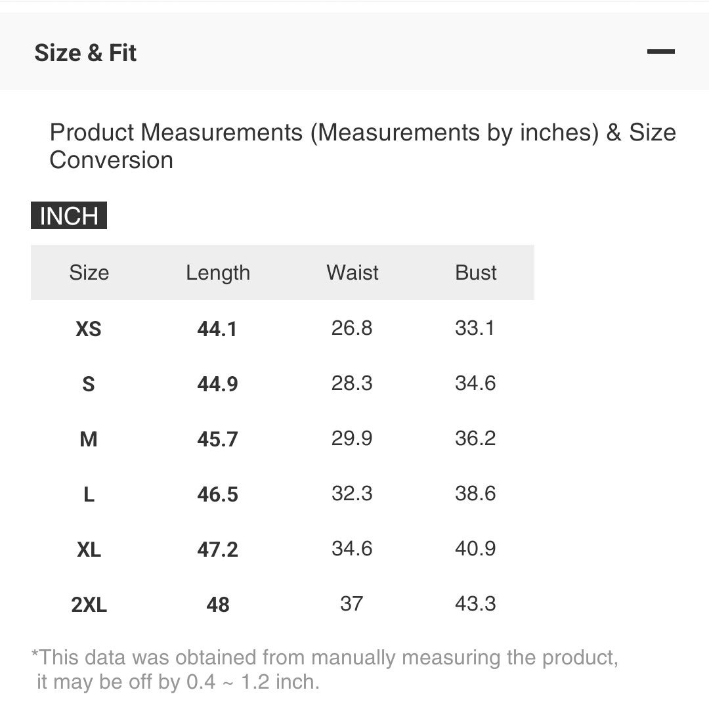This screenshot has height=711, width=709.
Task: Click the 44.1 length value
Action: [x=217, y=328]
